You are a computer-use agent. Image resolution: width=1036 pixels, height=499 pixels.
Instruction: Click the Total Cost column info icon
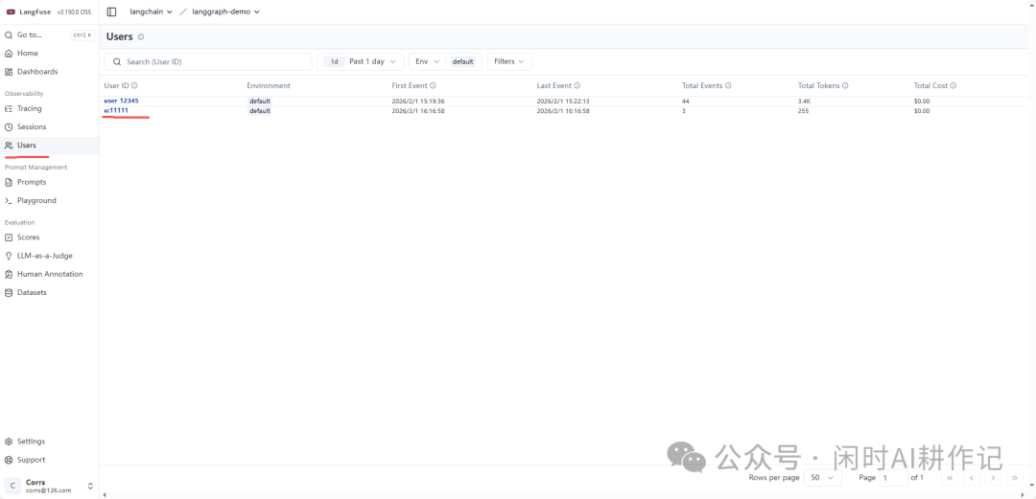[x=953, y=86]
